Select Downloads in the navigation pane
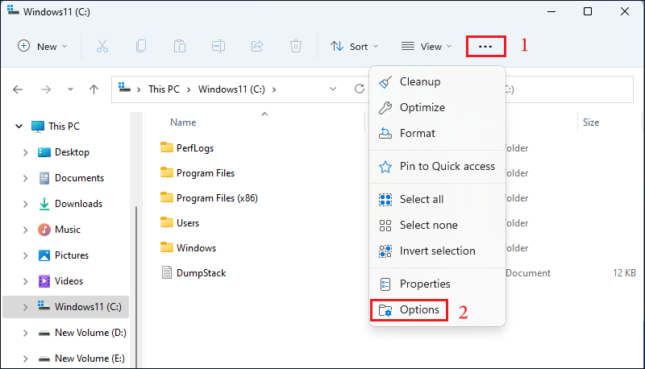 pos(78,204)
